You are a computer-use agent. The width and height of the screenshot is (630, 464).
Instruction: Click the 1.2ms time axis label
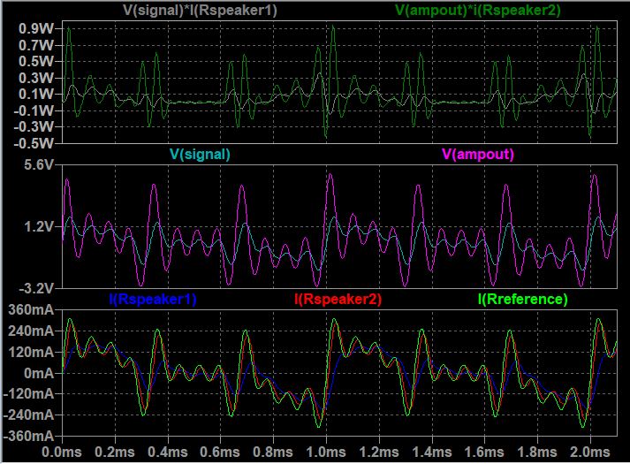pos(379,452)
